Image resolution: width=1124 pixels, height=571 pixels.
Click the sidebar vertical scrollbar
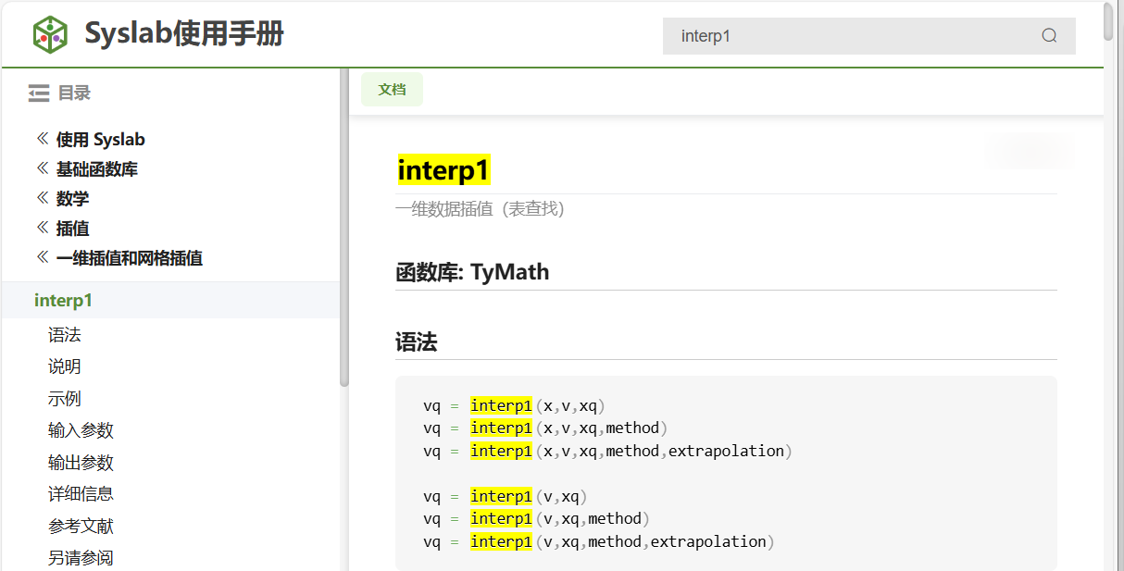coord(344,231)
